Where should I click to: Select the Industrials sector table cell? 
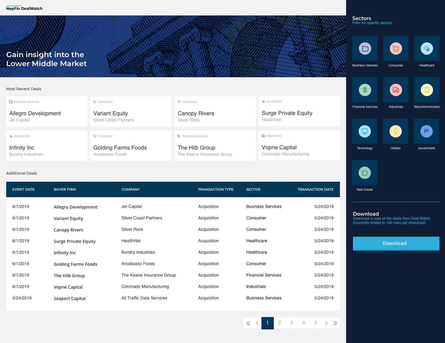(x=256, y=286)
